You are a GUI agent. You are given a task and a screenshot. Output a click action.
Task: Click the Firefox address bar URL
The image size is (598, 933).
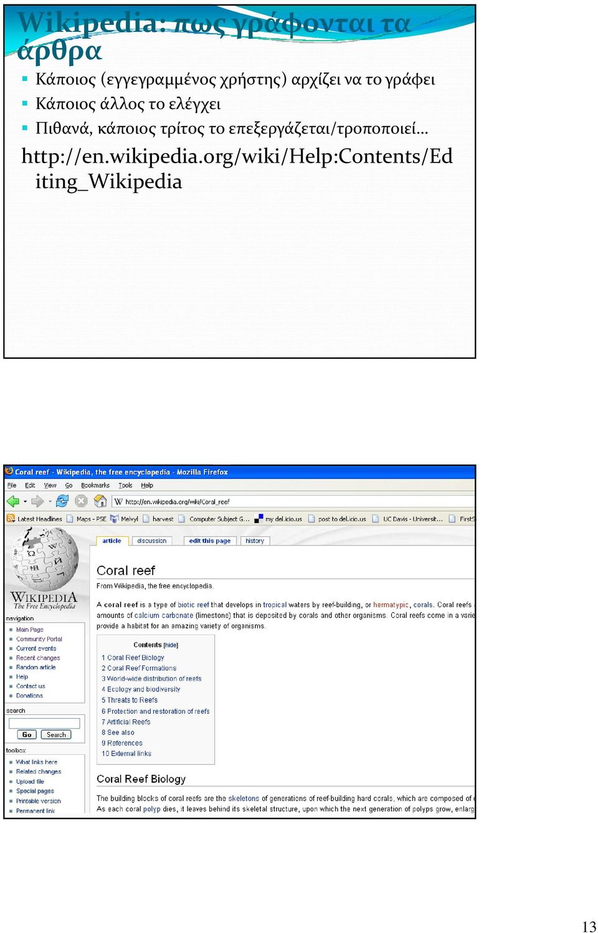[178, 501]
